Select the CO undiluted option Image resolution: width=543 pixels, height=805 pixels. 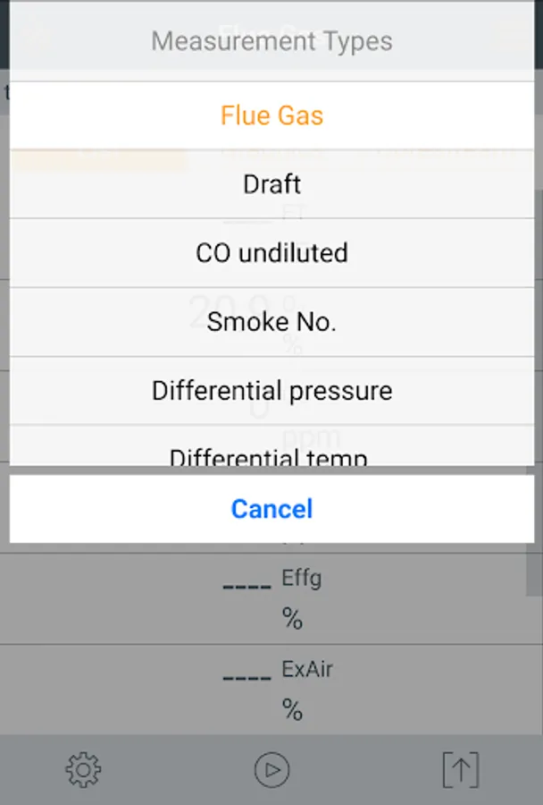[271, 253]
